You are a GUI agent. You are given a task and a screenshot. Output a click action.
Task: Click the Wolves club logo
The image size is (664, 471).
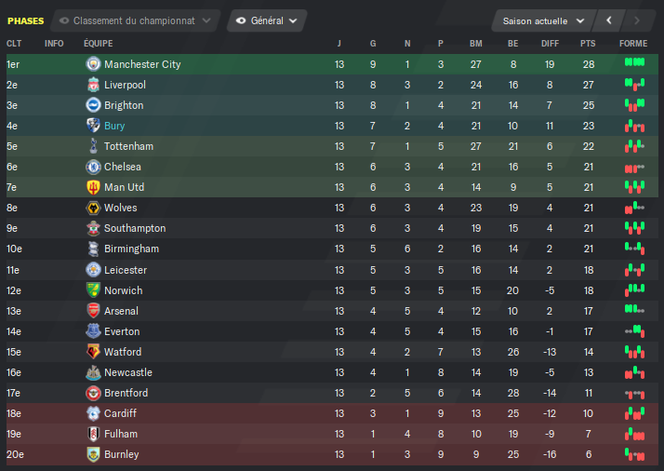pos(93,208)
